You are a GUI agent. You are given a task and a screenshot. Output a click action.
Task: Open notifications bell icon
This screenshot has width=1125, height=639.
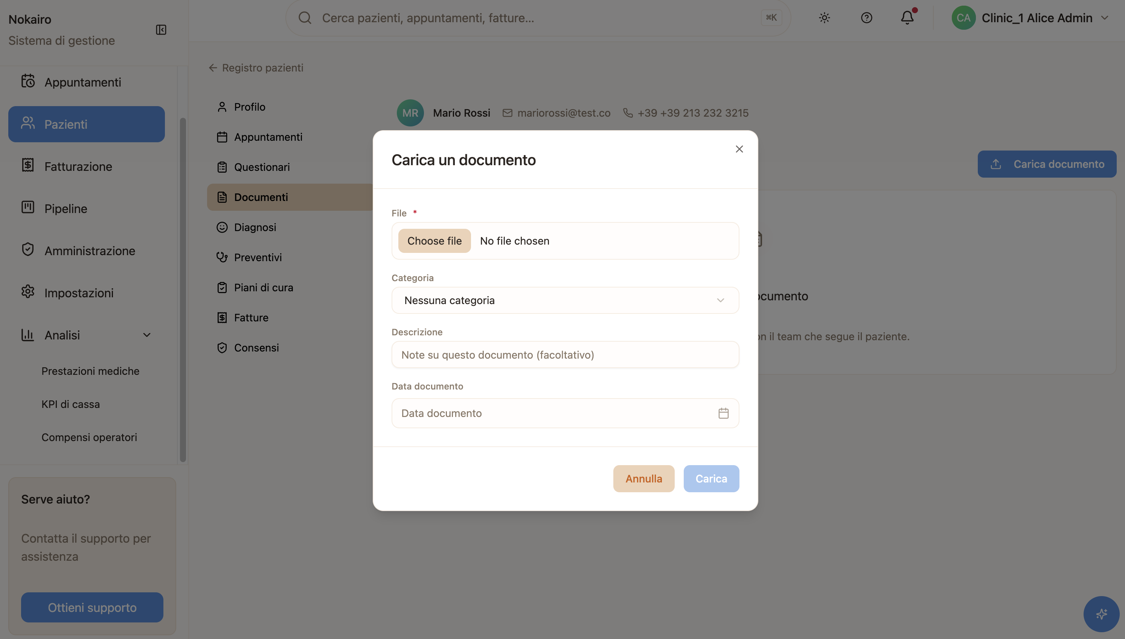tap(907, 18)
